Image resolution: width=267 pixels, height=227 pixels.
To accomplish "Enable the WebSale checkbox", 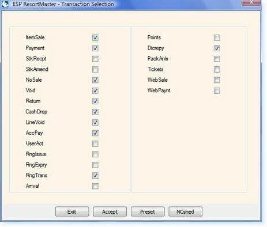I will tap(217, 80).
